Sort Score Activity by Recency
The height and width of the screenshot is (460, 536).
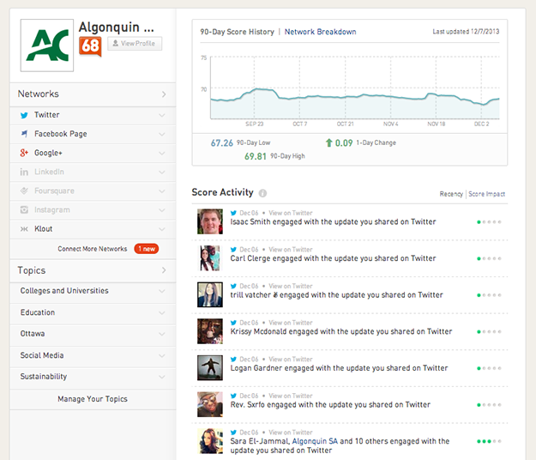451,194
